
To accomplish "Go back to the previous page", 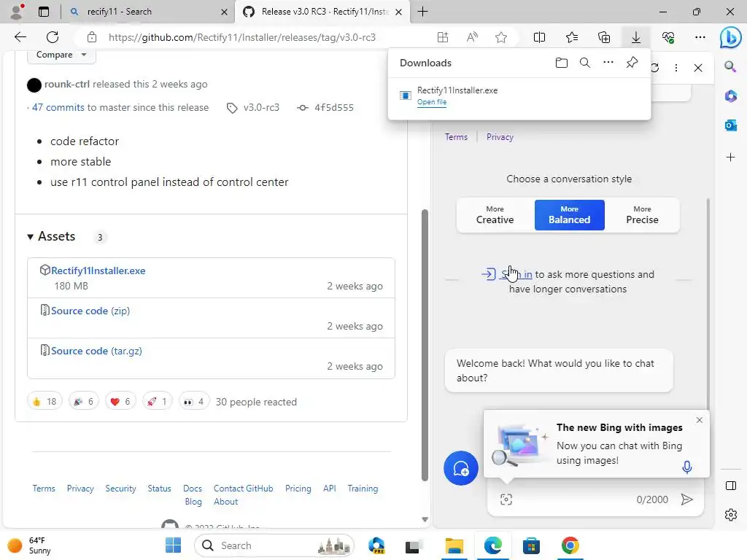I will pos(20,37).
